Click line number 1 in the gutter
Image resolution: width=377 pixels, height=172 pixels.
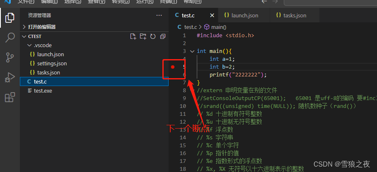tap(184, 36)
